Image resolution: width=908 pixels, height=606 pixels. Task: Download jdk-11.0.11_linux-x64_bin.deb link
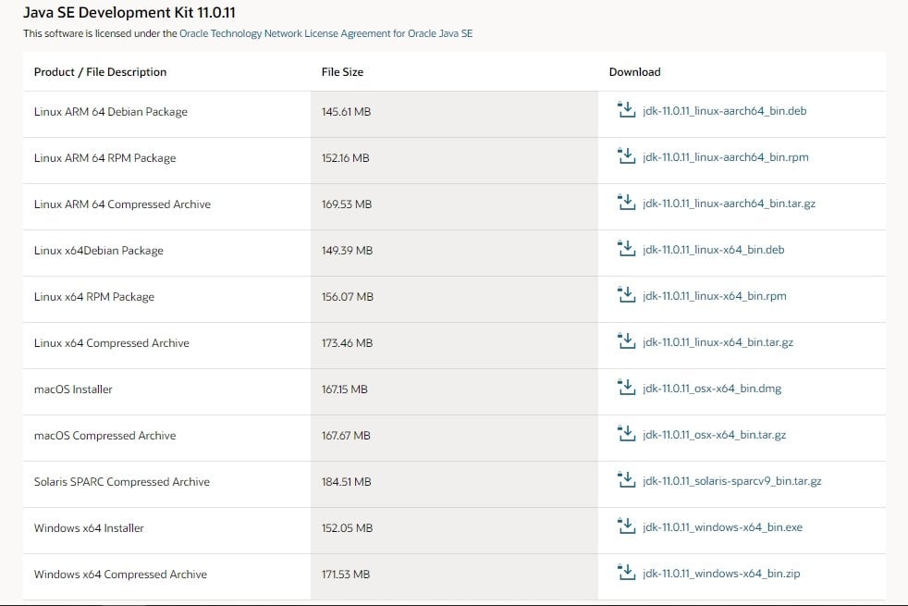tap(714, 250)
